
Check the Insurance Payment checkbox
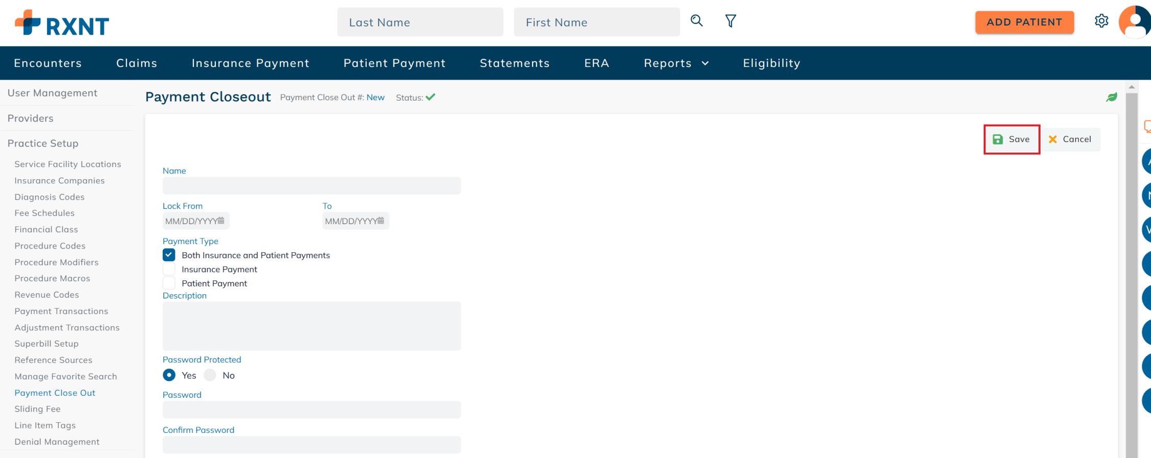click(169, 269)
